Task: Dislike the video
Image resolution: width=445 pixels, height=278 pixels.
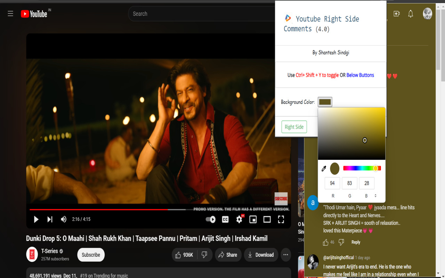Action: [205, 255]
